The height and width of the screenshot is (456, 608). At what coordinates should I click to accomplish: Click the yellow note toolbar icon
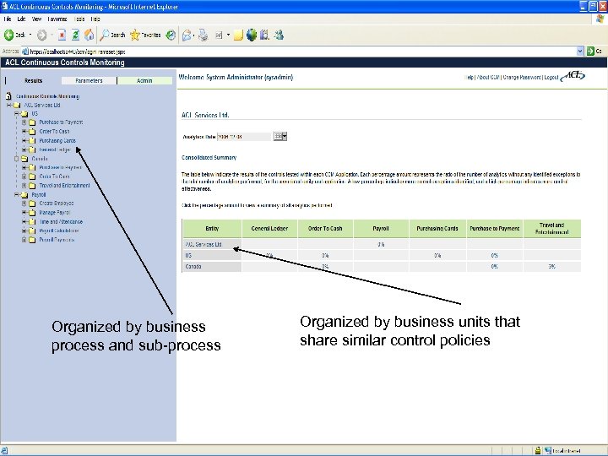point(238,35)
